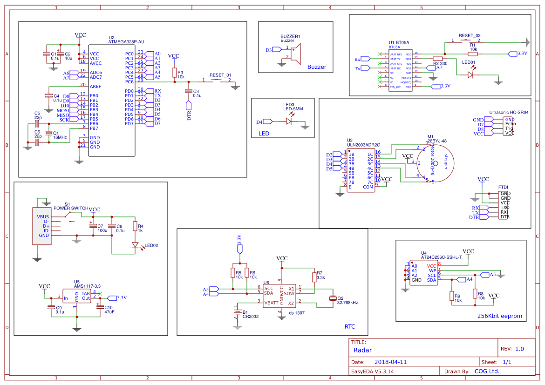Screen dimensions: 545x385
Task: Click the Q2 32.768kHz crystal symbol
Action: pyautogui.click(x=333, y=298)
